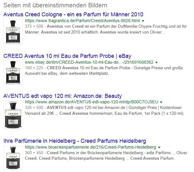194x172 pixels.
Task: Click the '180 × 225' image size text
Action: click(x=34, y=68)
